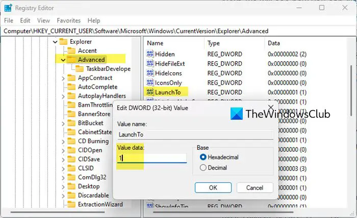Expand the CIDOpen tree node
Screen dimensions: 357x218
point(63,151)
